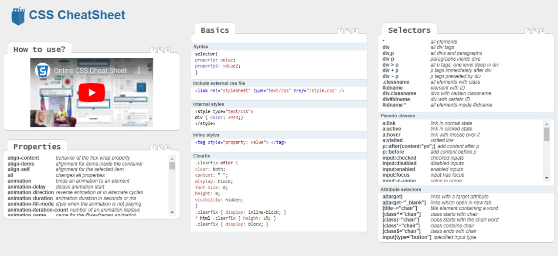Click the Internal styles section header

[x=279, y=104]
